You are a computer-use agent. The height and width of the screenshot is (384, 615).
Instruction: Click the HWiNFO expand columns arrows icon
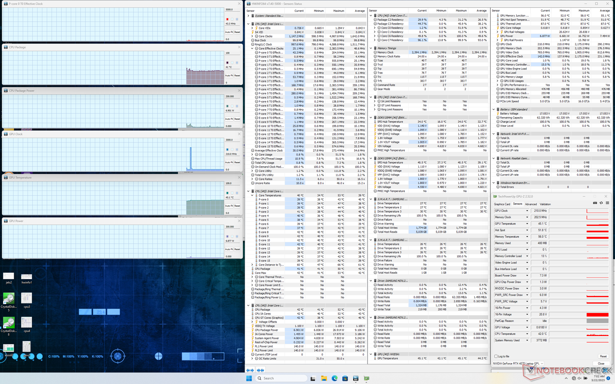coord(250,370)
